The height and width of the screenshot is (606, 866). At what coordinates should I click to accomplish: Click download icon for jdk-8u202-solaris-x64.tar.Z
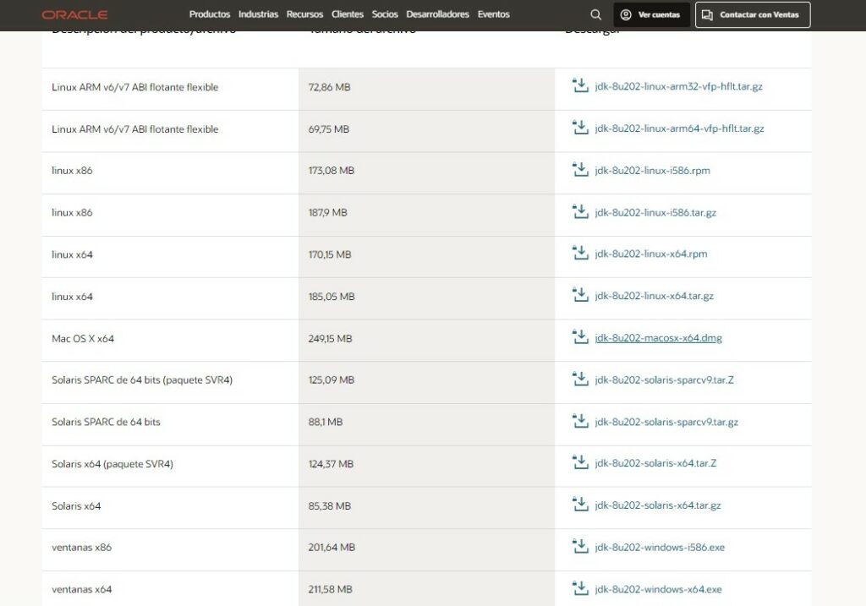coord(580,462)
